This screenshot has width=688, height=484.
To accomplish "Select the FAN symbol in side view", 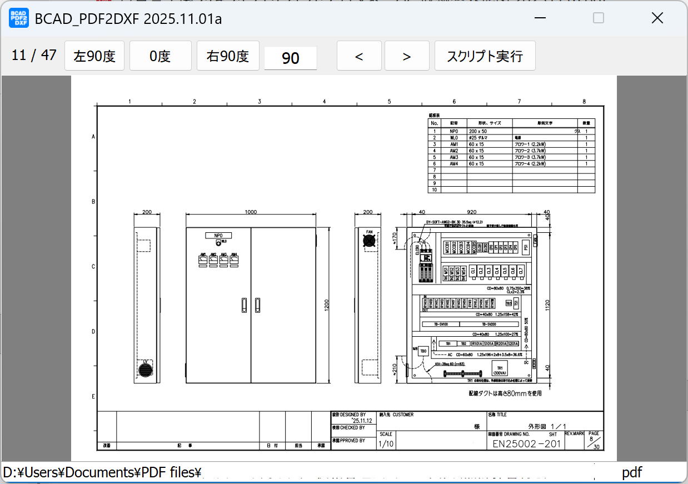I will tap(369, 240).
